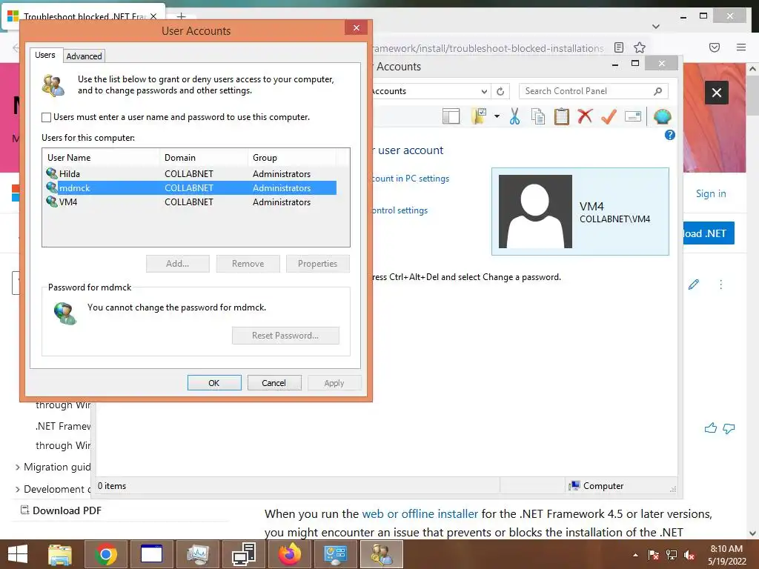The height and width of the screenshot is (569, 759).
Task: Bookmark this page with the star icon
Action: tap(640, 47)
